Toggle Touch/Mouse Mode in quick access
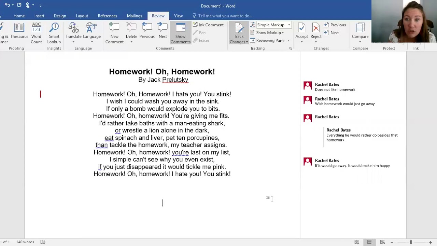 (x=28, y=5)
